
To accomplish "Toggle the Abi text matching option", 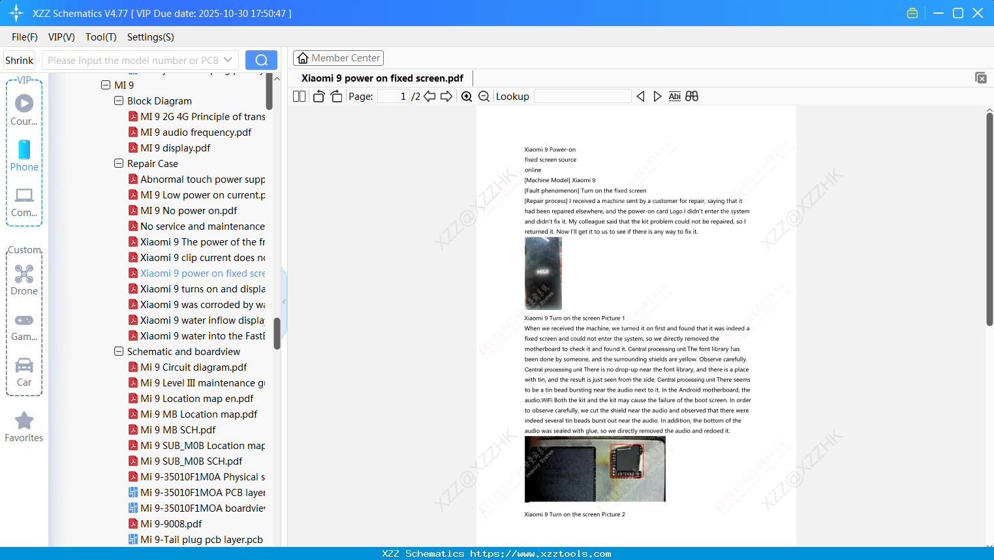I will (x=675, y=97).
